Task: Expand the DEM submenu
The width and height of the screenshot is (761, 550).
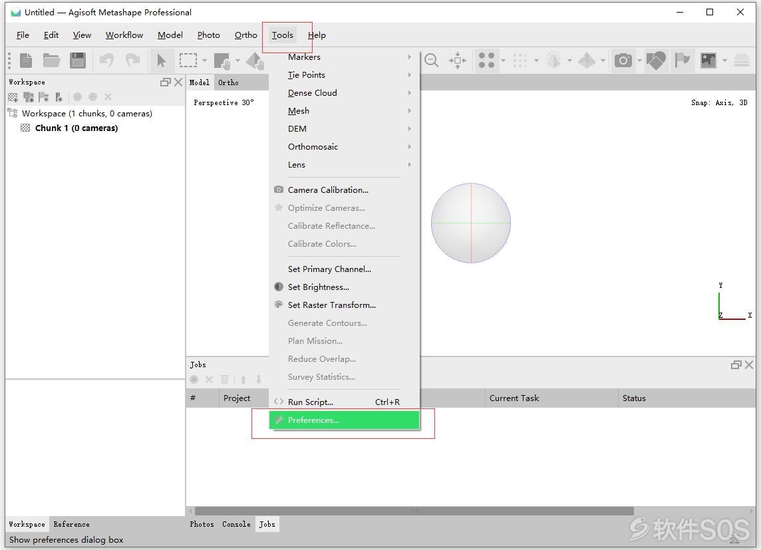Action: (344, 129)
